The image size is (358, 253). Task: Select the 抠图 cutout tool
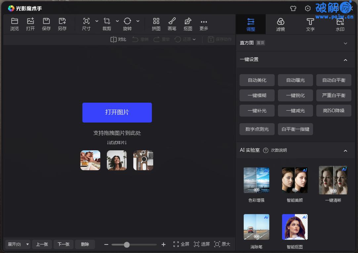(188, 24)
